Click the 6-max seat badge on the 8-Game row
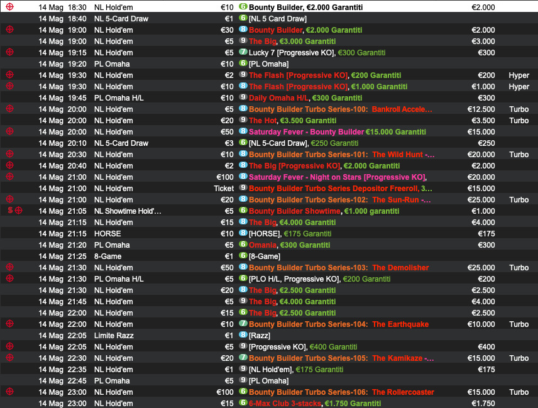Viewport: 538px width, 408px height. [243, 256]
